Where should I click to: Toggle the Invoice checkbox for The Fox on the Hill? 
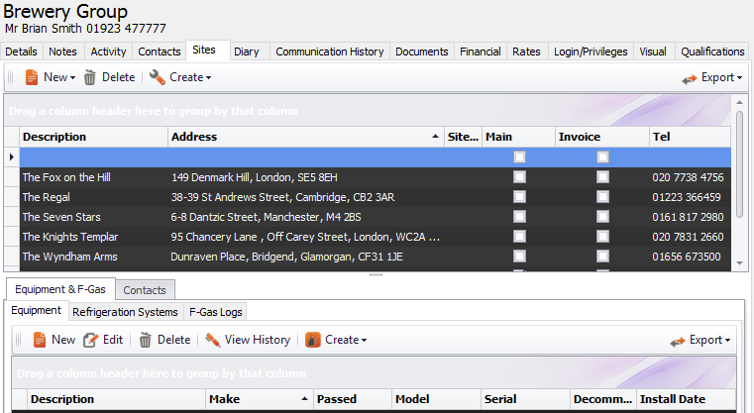(x=602, y=177)
